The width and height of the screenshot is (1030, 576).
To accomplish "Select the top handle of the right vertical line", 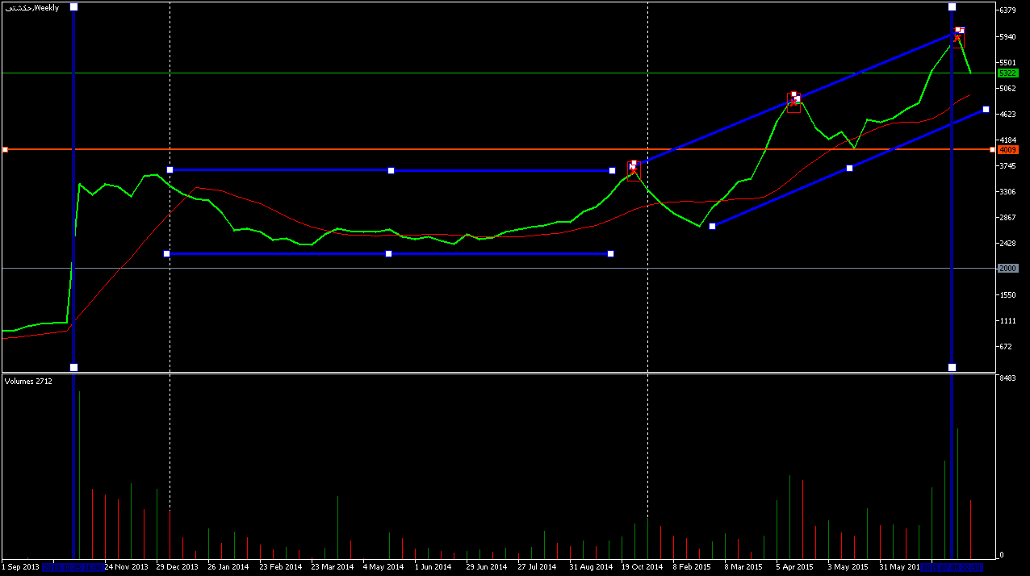I will [952, 6].
